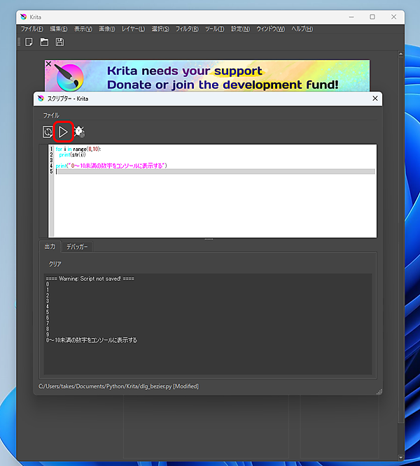The height and width of the screenshot is (466, 420).
Task: Select the 出力 tab
Action: pos(50,247)
